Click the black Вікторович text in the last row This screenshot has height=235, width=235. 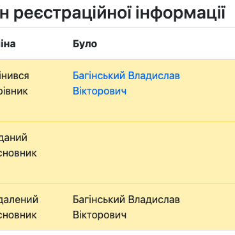(100, 215)
